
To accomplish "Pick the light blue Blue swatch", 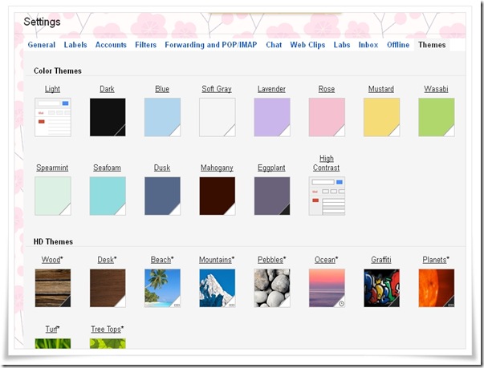I will point(162,117).
